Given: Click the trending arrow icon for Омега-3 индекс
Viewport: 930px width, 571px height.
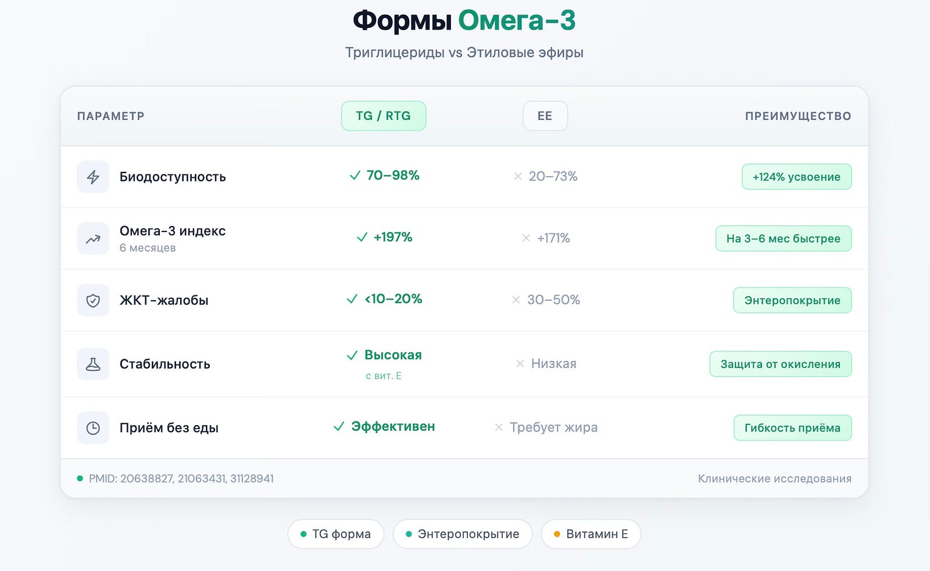Looking at the screenshot, I should point(93,238).
